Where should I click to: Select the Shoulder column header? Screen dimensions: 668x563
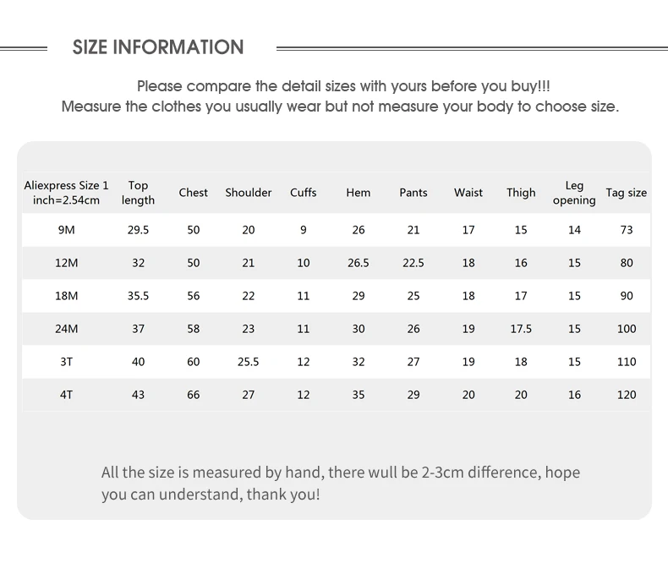coord(249,193)
